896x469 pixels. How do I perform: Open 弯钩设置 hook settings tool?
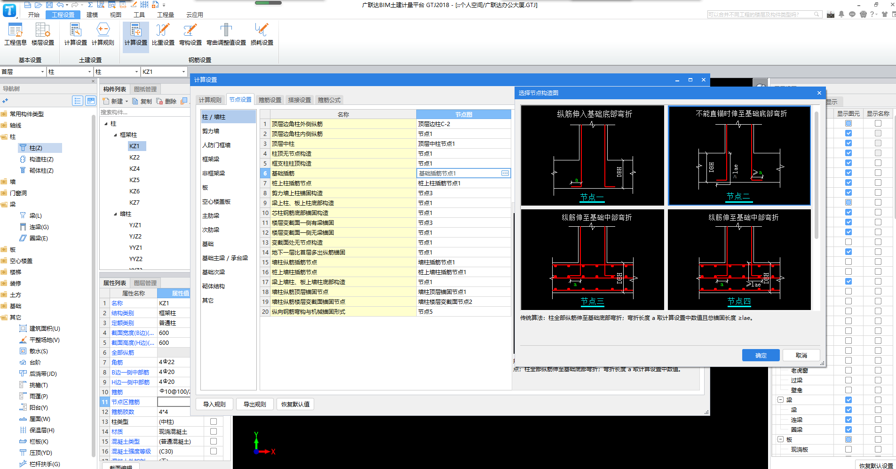(190, 34)
